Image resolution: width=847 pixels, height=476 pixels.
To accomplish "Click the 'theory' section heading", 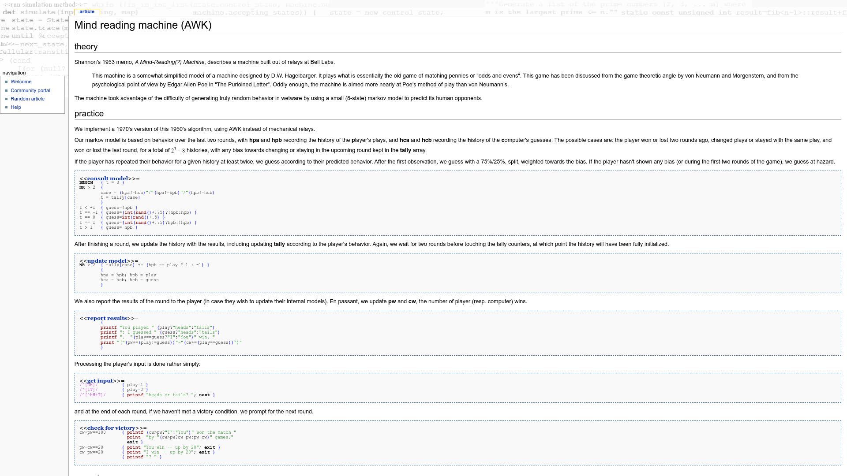I will click(x=86, y=47).
